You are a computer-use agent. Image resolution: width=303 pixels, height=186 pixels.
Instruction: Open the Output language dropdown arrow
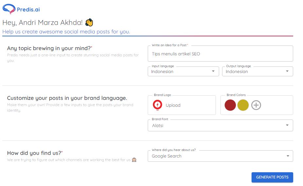click(287, 71)
